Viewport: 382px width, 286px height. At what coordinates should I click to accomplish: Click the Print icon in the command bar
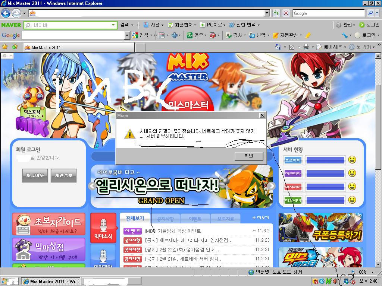coord(306,47)
